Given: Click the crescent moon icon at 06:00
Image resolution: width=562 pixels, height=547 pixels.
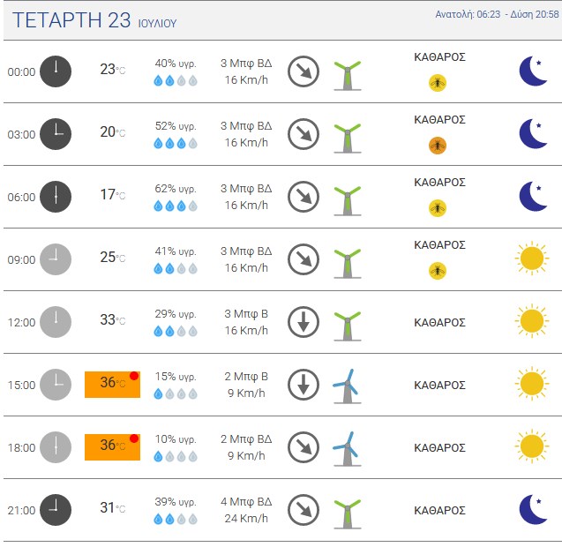Looking at the screenshot, I should 533,196.
